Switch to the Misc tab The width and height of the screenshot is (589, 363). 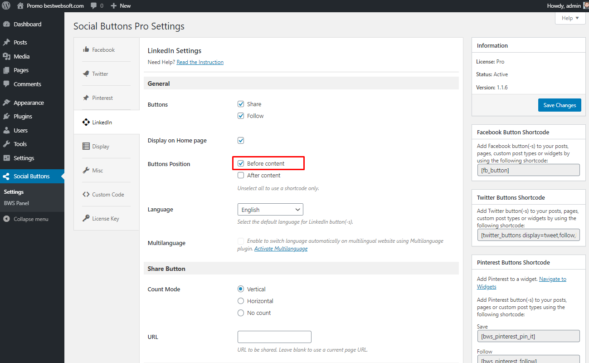point(107,170)
